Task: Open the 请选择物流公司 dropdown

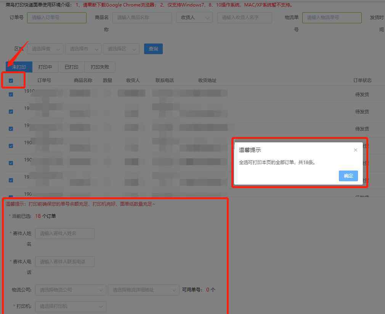Action: coord(71,290)
